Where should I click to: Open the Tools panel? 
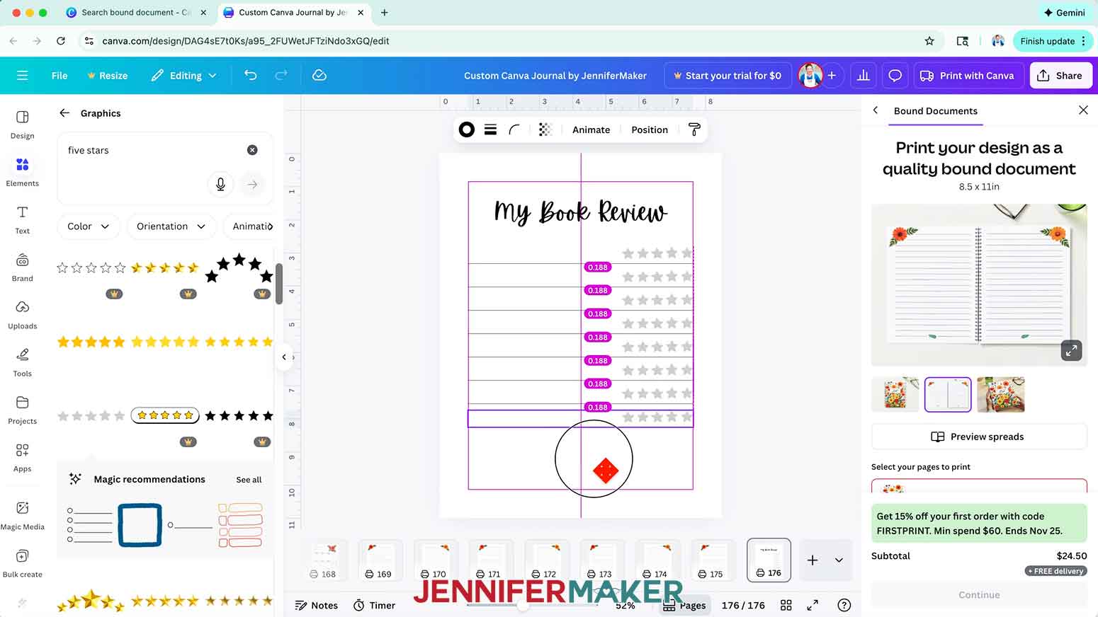coord(22,362)
